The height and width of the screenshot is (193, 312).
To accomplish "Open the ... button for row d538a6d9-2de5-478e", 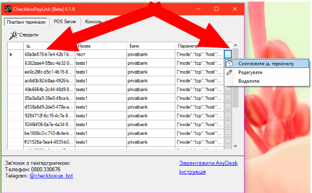I will (227, 107).
